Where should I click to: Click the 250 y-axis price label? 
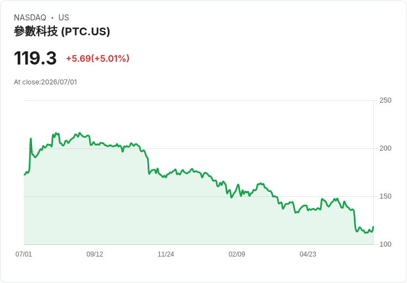pos(385,100)
